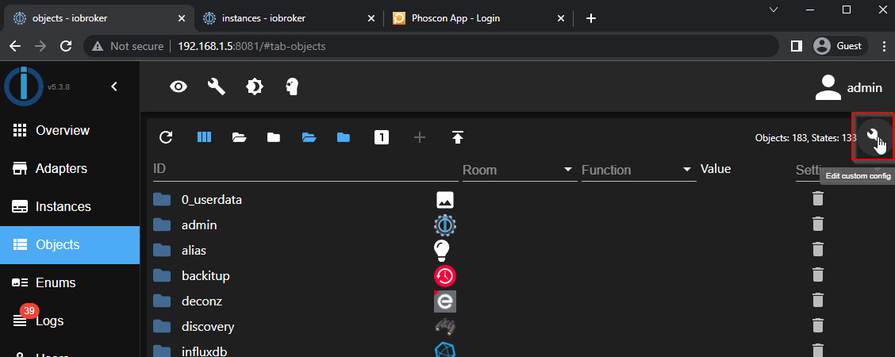Expand the alias folder
Image resolution: width=895 pixels, height=357 pixels.
(163, 250)
